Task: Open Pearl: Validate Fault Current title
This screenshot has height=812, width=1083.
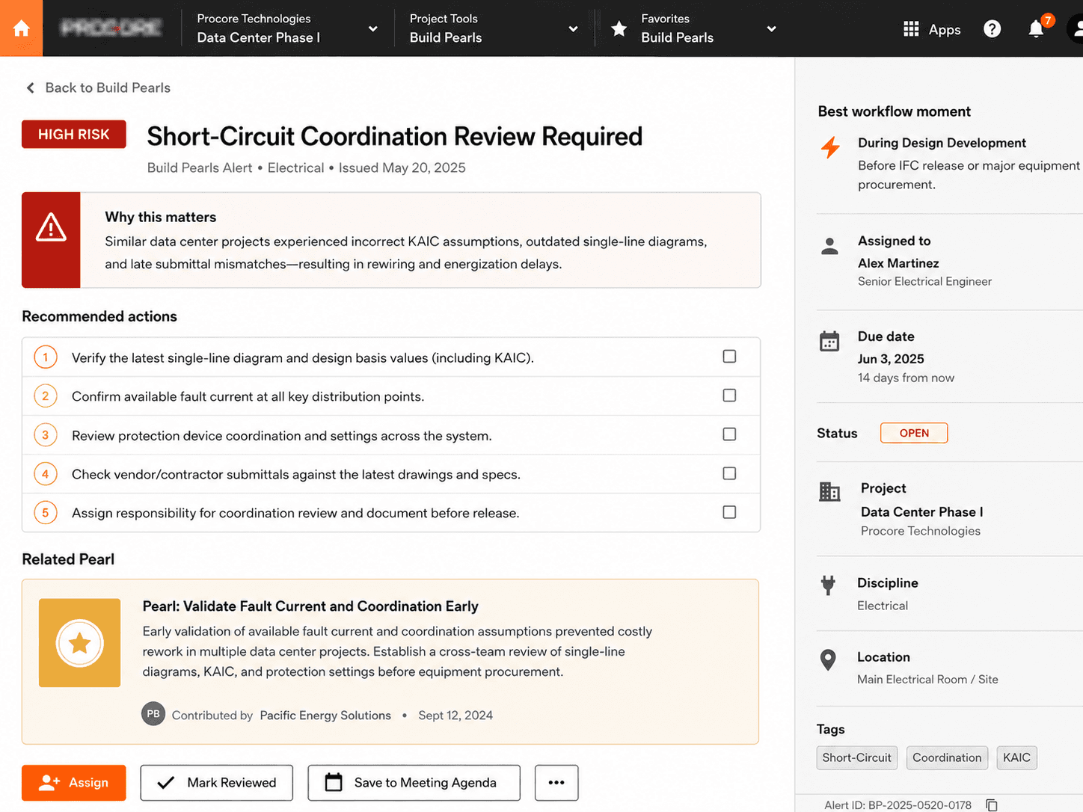Action: click(310, 606)
